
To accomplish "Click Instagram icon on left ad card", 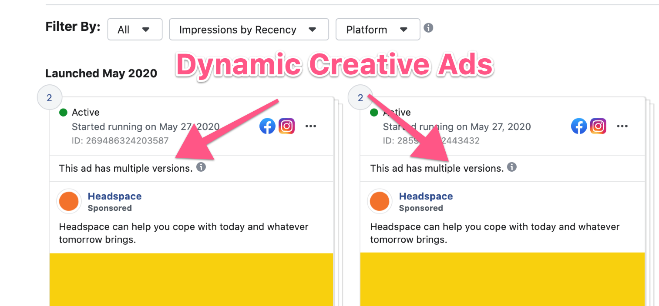I will coord(286,126).
